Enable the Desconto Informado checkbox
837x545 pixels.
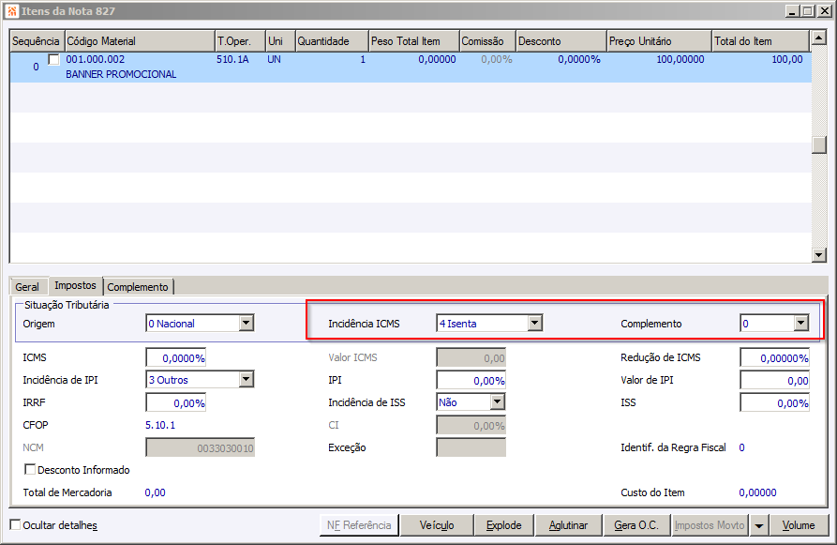30,469
